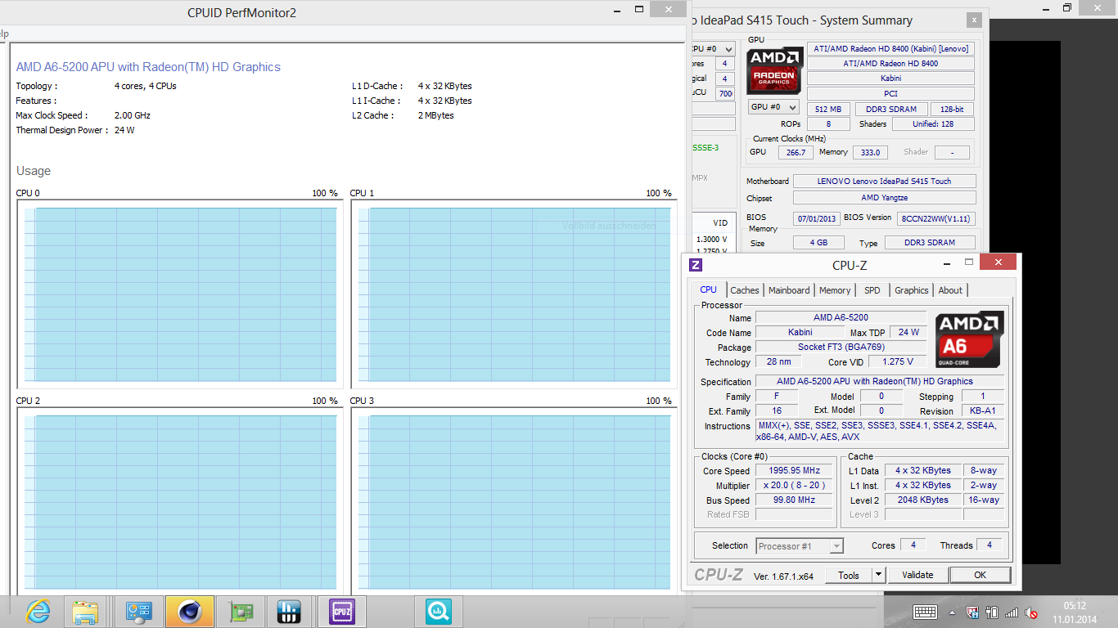
Task: Open the Control Panel taskbar icon
Action: 138,611
